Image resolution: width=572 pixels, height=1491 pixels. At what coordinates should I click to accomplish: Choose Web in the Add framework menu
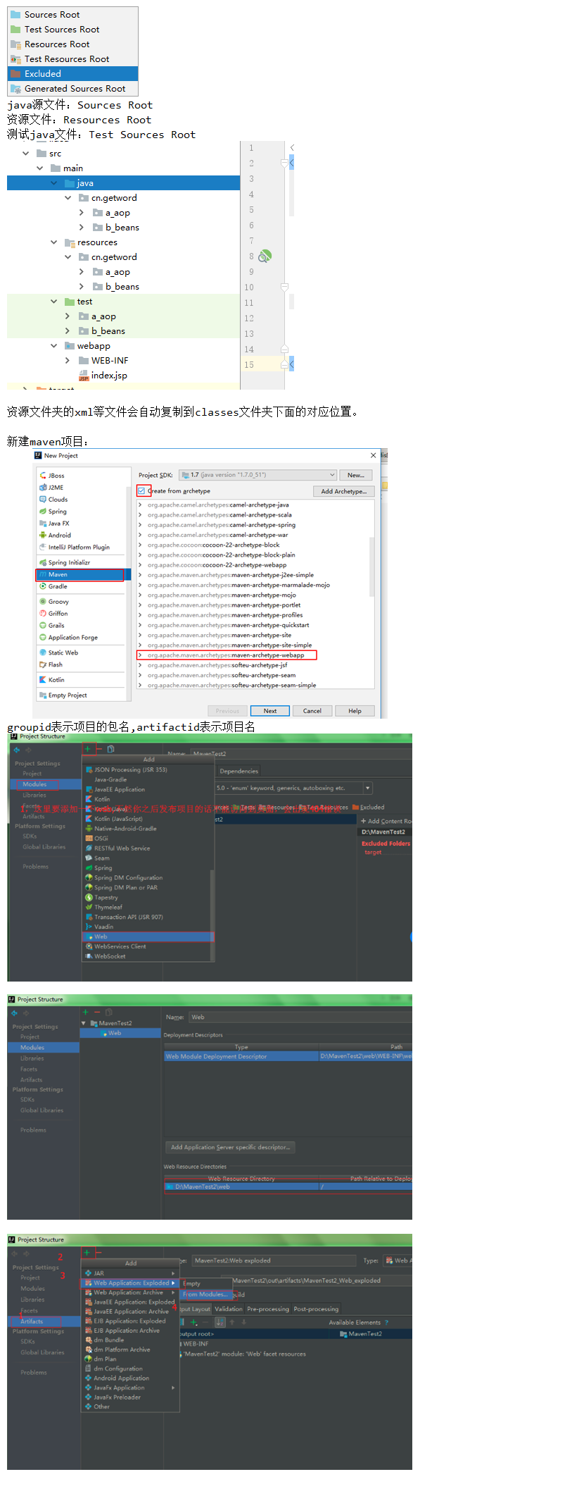click(148, 936)
